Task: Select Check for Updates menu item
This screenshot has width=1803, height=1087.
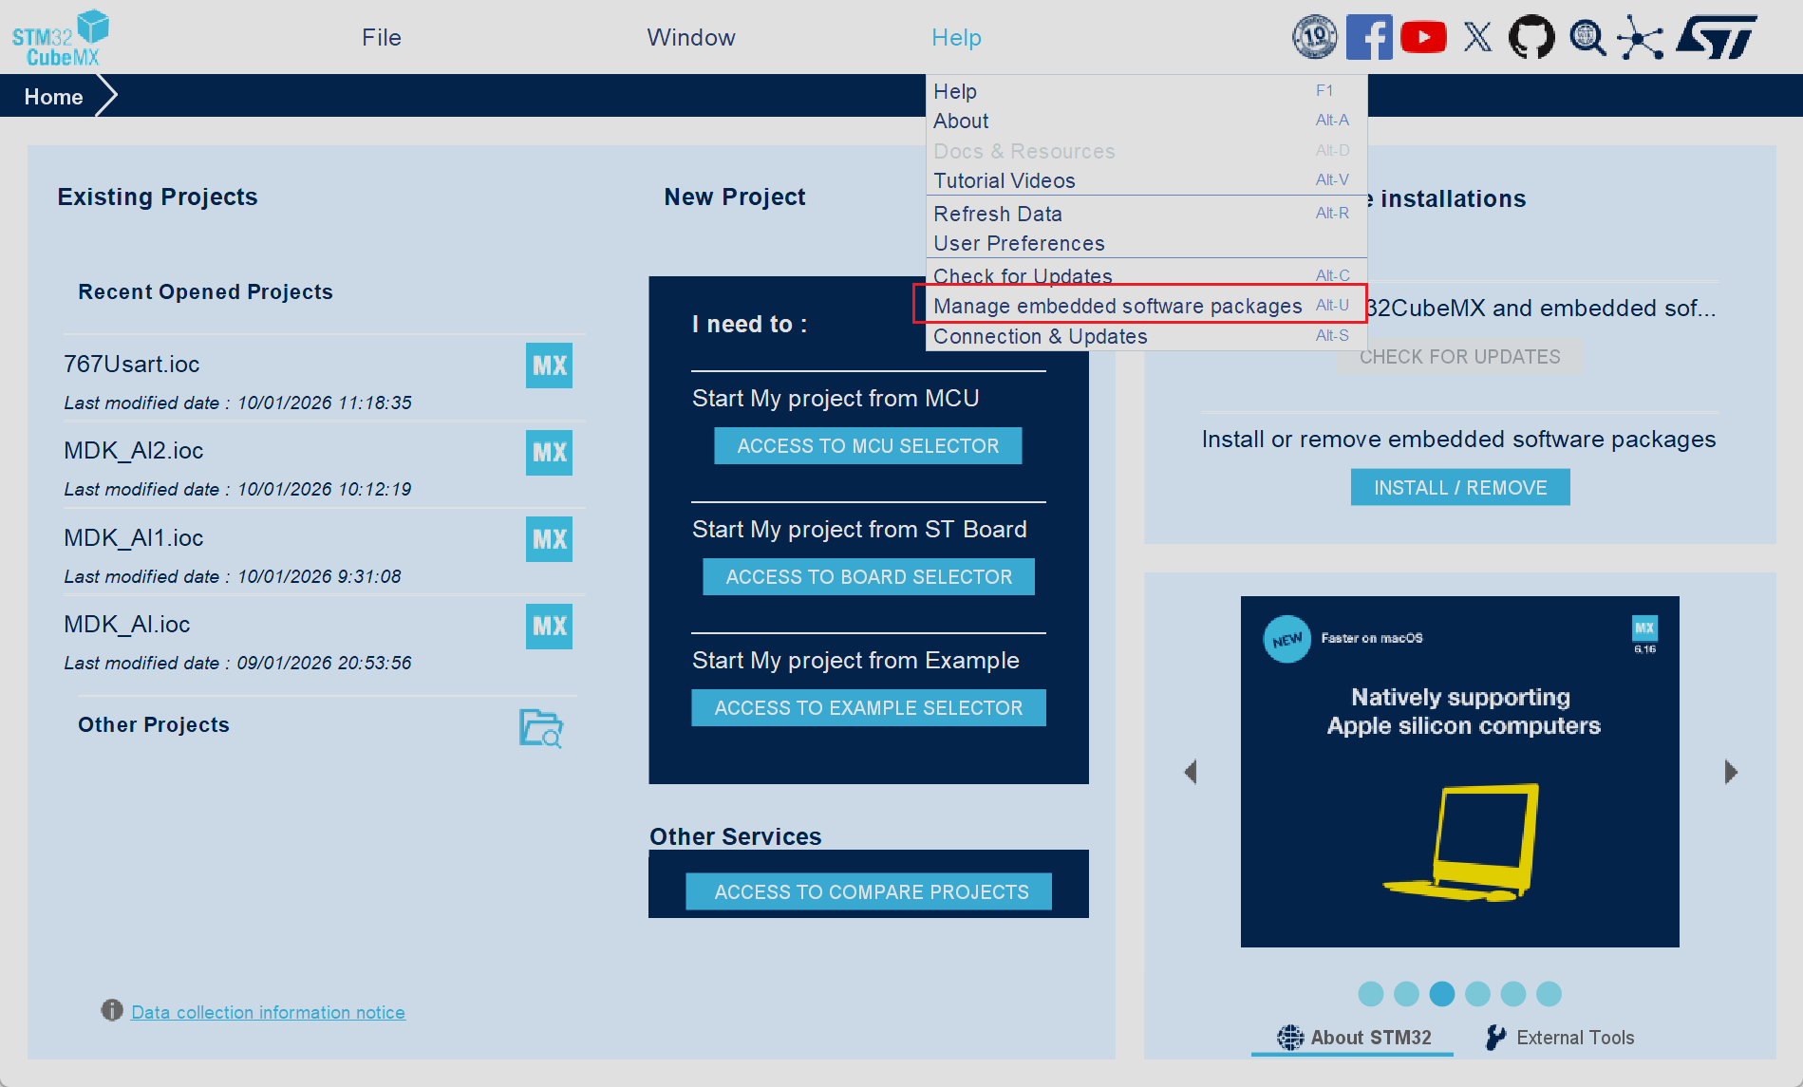Action: (1146, 275)
